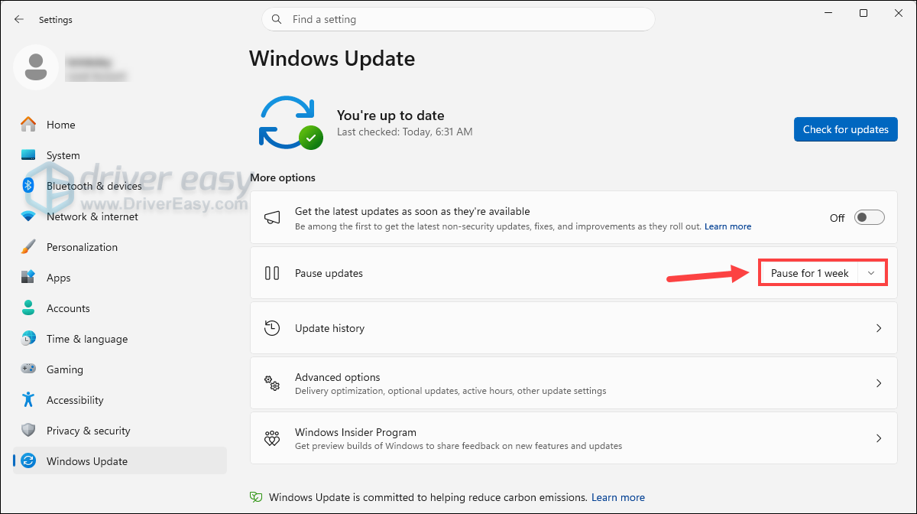Expand Windows Insider Program chevron
The height and width of the screenshot is (514, 917).
(879, 438)
